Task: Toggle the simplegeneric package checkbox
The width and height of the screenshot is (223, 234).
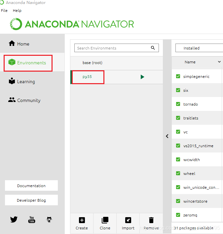Action: [178, 76]
